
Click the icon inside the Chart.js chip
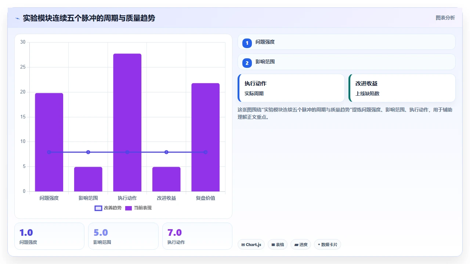[x=243, y=245]
